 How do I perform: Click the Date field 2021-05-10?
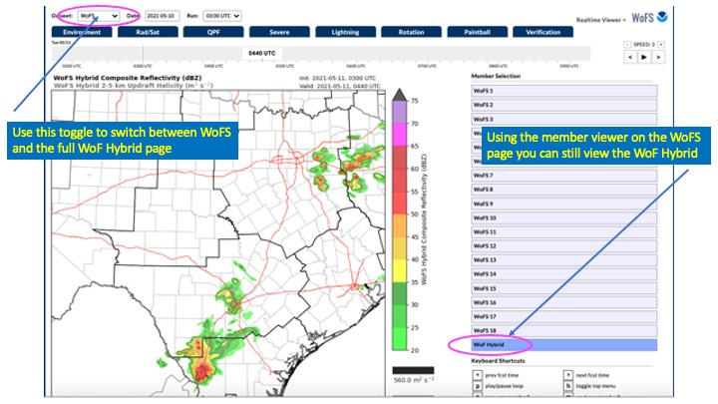point(163,16)
